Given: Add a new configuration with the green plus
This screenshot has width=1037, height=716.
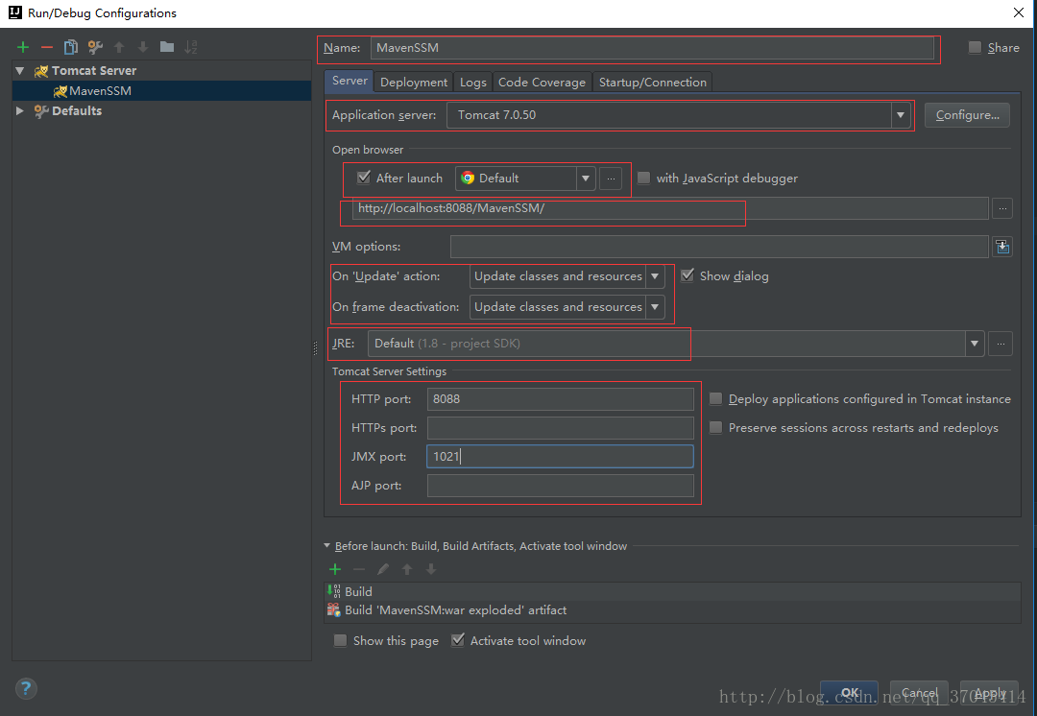Looking at the screenshot, I should point(23,47).
